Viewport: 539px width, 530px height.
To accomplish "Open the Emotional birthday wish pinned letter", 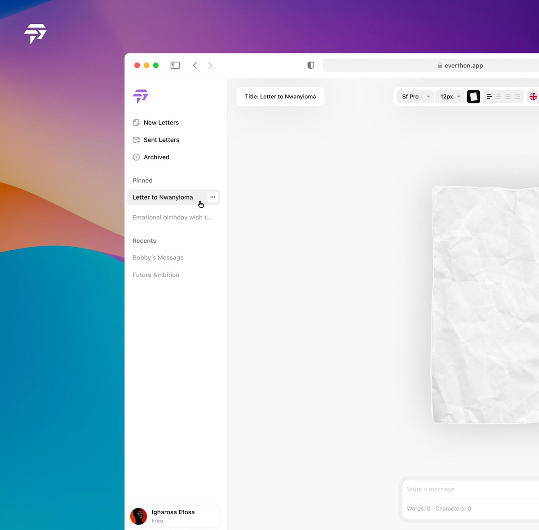I will (x=172, y=217).
